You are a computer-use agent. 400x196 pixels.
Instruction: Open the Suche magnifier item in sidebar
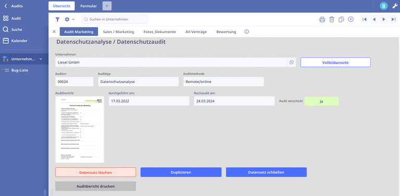[6, 30]
